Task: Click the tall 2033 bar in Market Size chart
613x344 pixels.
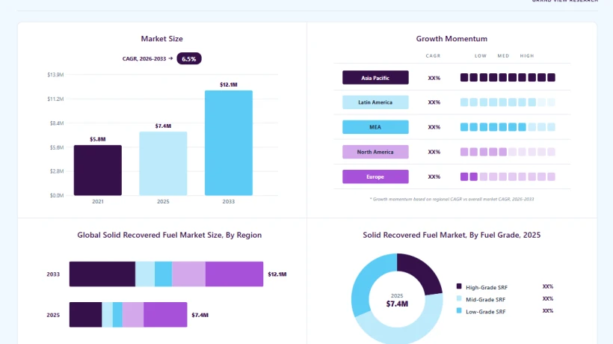Action: tap(229, 143)
